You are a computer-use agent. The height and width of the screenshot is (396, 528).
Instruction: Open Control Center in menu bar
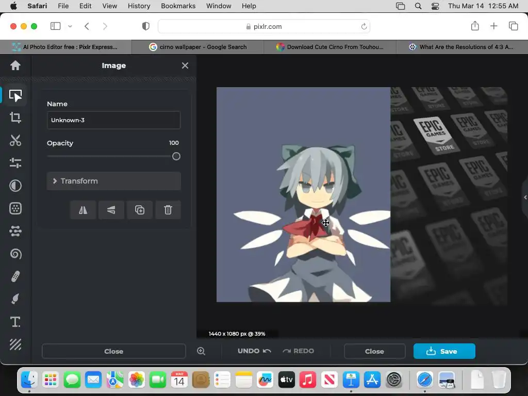coord(435,6)
